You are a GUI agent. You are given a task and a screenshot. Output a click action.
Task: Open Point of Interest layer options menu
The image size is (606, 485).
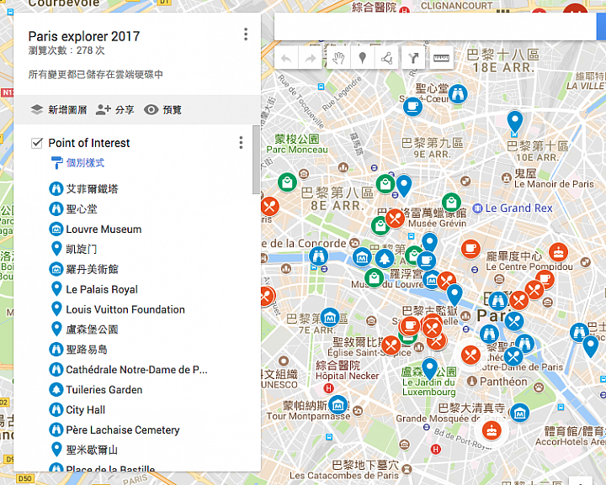241,143
